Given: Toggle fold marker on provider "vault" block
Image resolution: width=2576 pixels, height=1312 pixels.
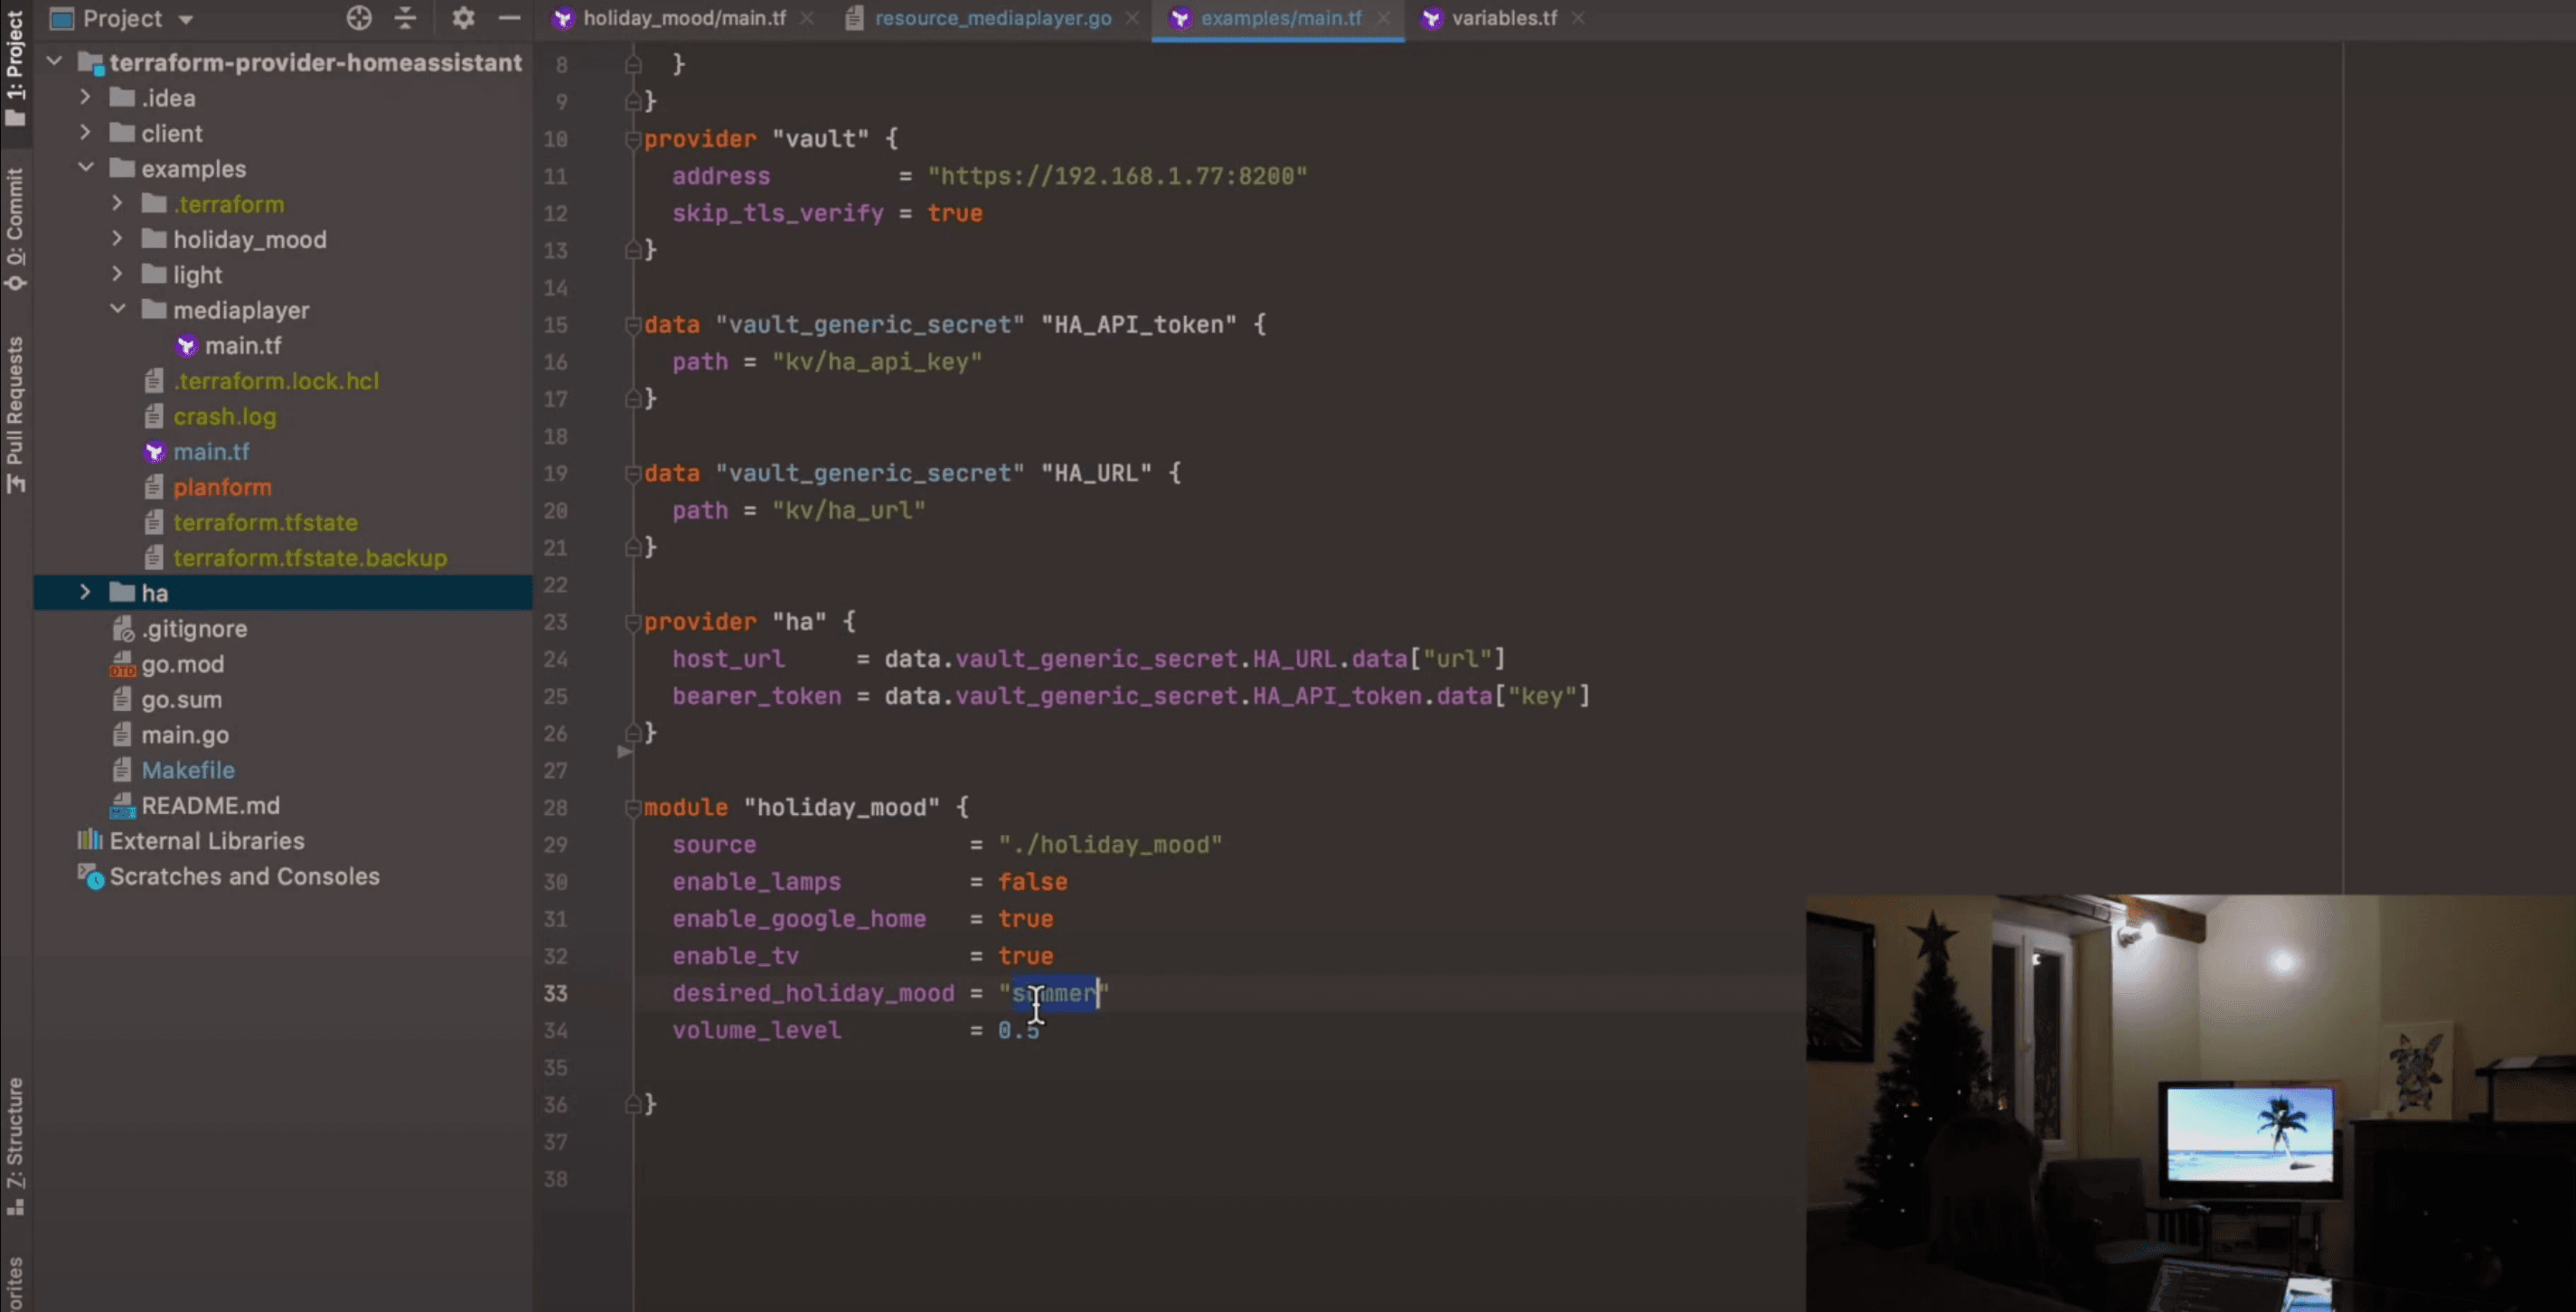Looking at the screenshot, I should tap(632, 139).
